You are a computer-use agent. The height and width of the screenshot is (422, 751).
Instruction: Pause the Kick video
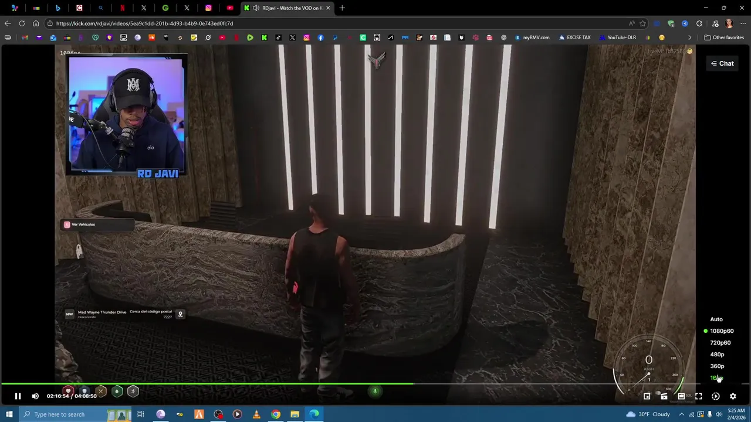(18, 396)
